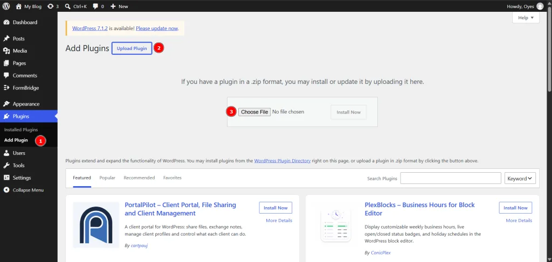Install the PortalPilot plugin
Screen dimensions: 552x262
(275, 208)
